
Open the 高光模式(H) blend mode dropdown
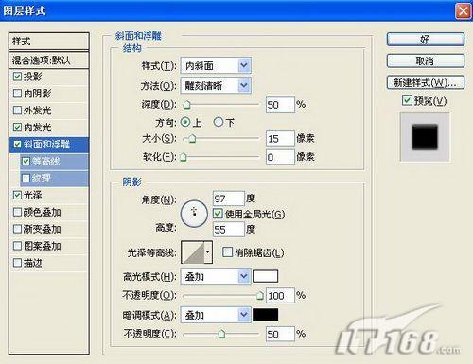pos(216,276)
